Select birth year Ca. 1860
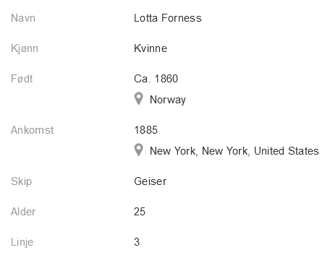Viewport: 330px width, 271px height. click(156, 79)
